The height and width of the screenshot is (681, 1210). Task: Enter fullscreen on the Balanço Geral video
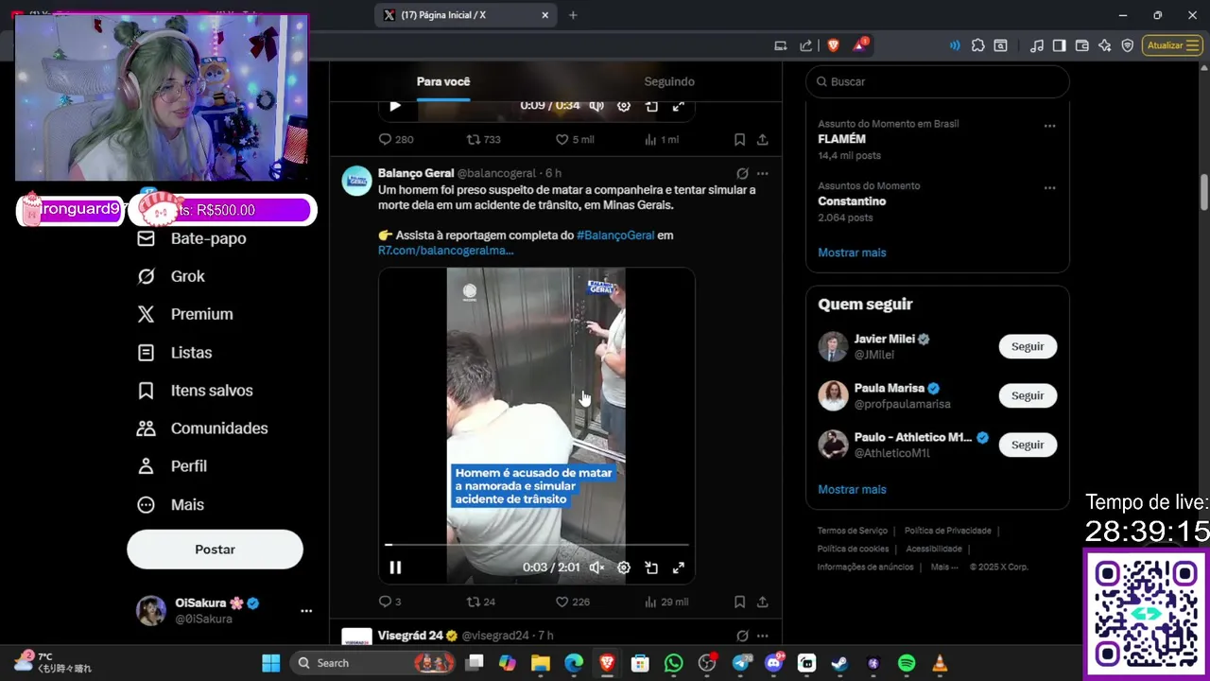(x=679, y=567)
